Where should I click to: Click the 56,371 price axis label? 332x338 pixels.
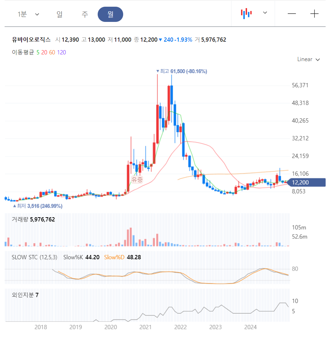tap(300, 85)
